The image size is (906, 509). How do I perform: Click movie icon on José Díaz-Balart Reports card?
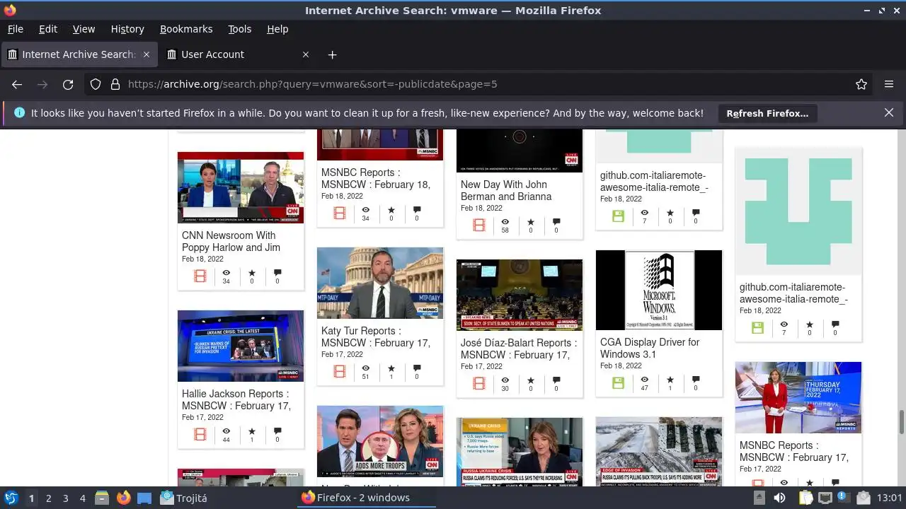(479, 383)
